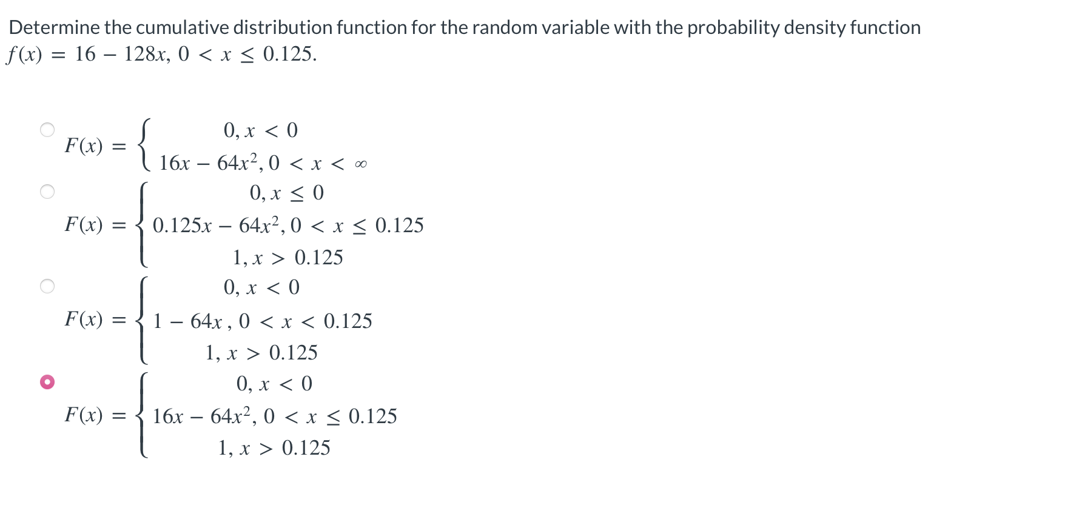Click the curly brace of the second option
This screenshot has height=508, width=1076.
coord(141,225)
